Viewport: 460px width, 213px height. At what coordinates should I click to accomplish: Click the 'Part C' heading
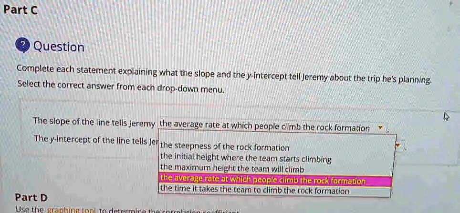(x=21, y=10)
